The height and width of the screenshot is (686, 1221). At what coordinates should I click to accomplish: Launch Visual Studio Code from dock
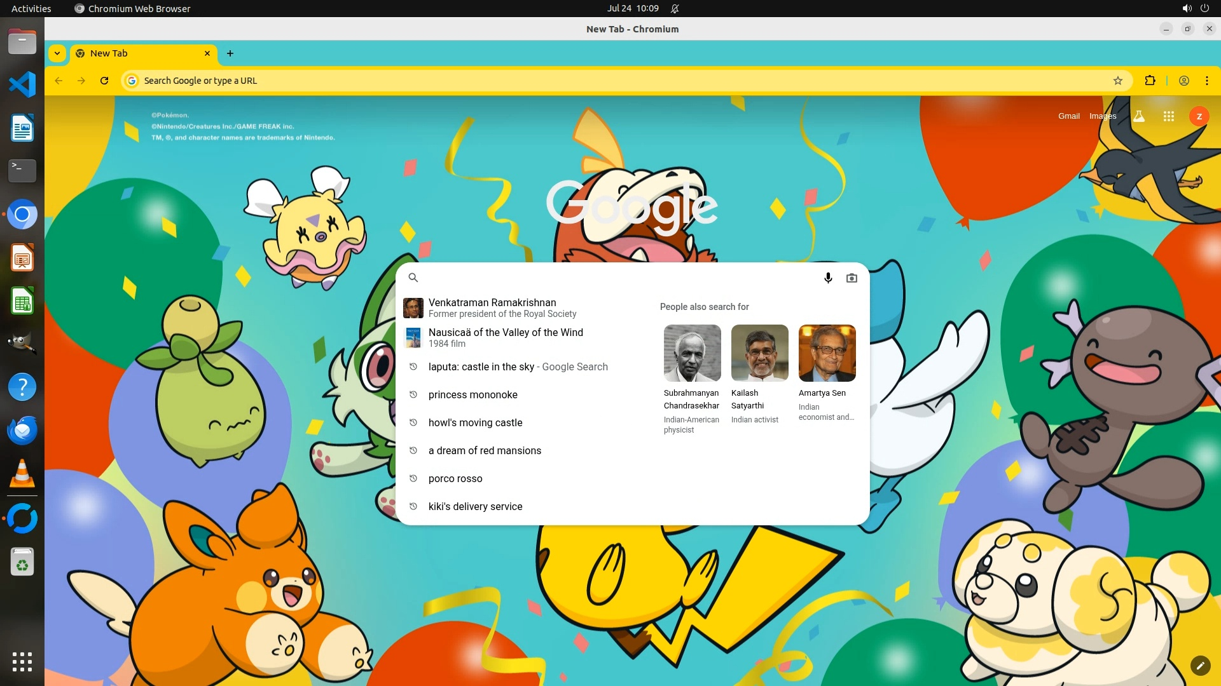[x=22, y=84]
